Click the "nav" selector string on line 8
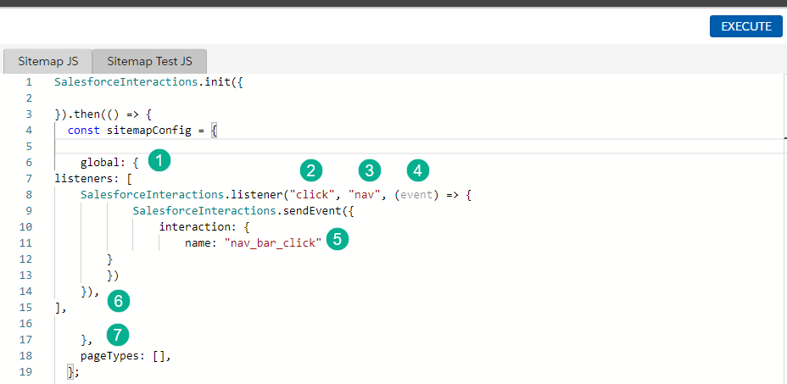 (365, 195)
